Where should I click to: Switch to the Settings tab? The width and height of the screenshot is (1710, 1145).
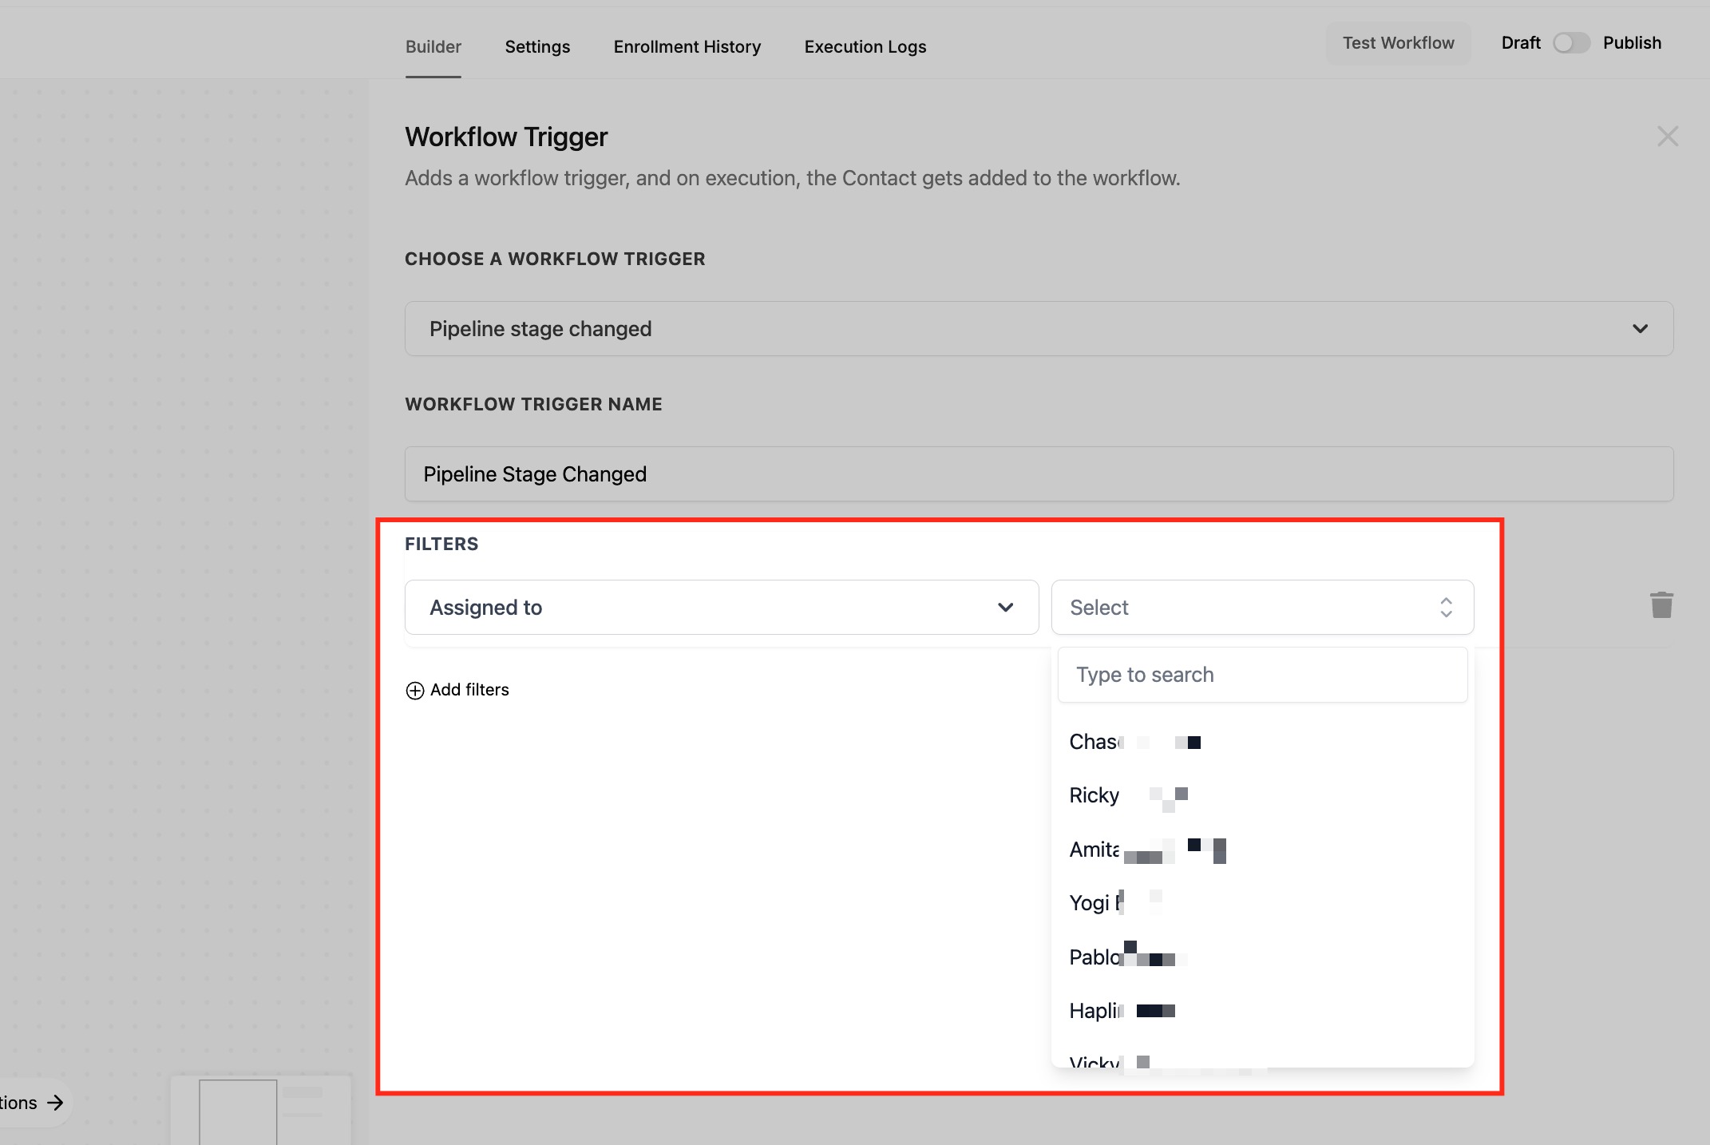(x=537, y=47)
